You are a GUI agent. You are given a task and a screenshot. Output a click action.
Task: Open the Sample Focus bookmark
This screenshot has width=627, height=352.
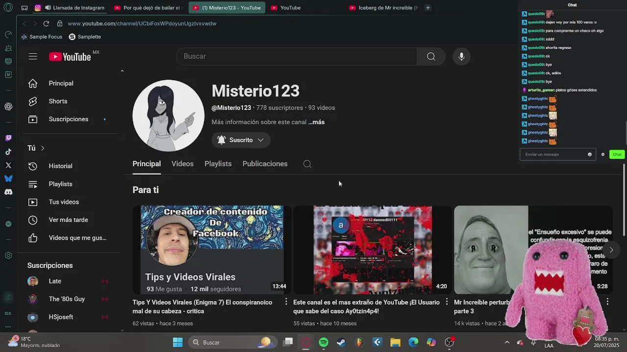coord(42,37)
